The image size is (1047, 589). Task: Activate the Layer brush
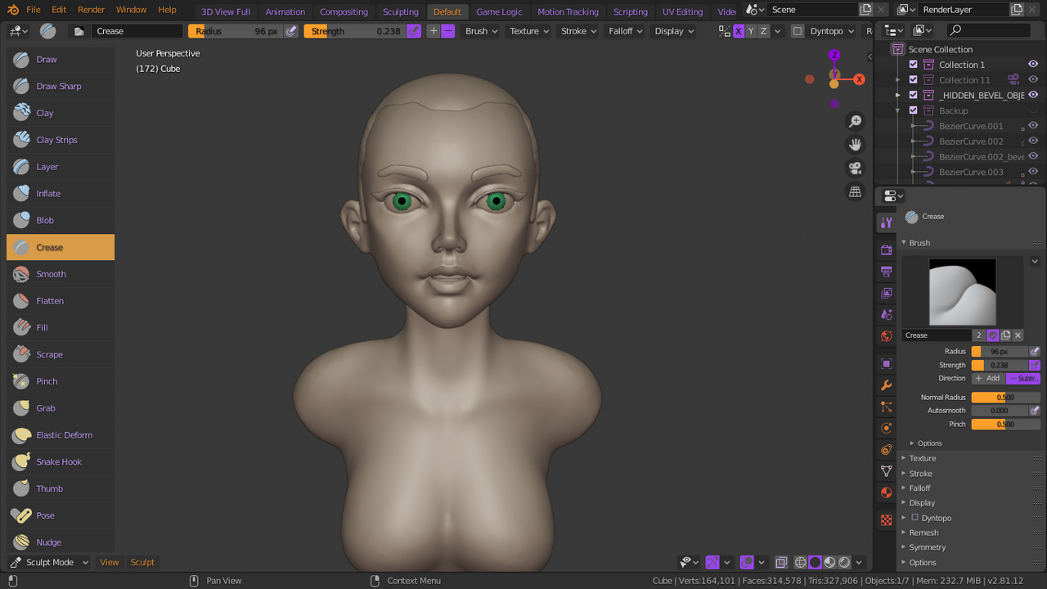point(61,167)
